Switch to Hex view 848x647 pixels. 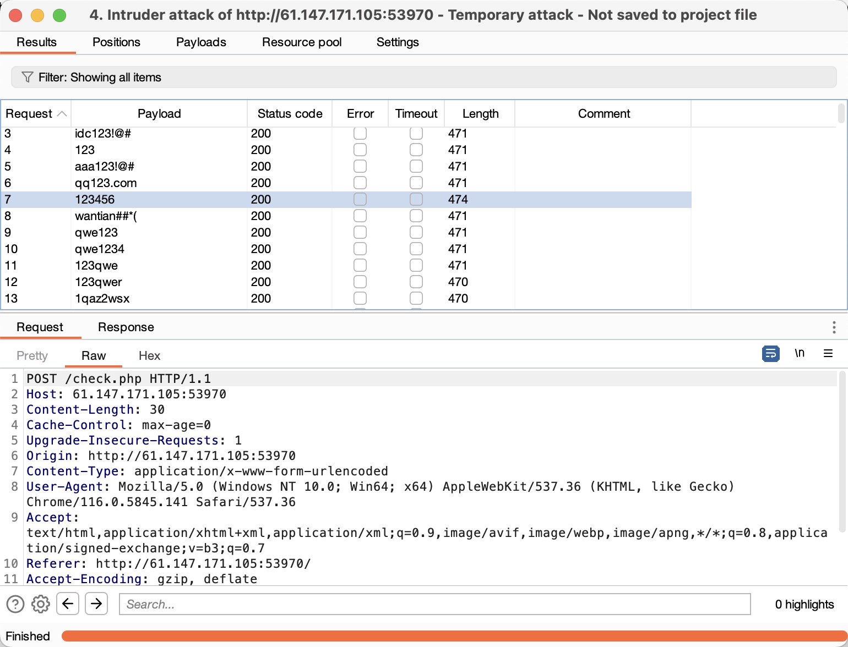[x=149, y=356]
